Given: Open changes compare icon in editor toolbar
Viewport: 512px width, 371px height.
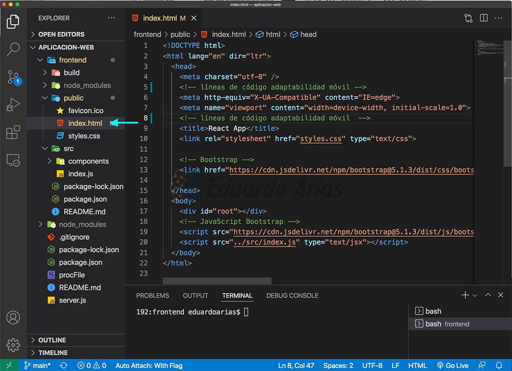Looking at the screenshot, I should [x=468, y=18].
